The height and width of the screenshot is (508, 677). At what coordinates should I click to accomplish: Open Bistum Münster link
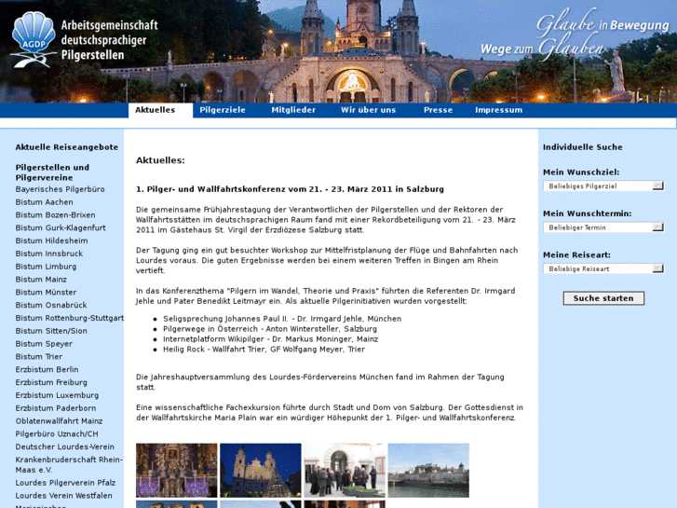46,293
